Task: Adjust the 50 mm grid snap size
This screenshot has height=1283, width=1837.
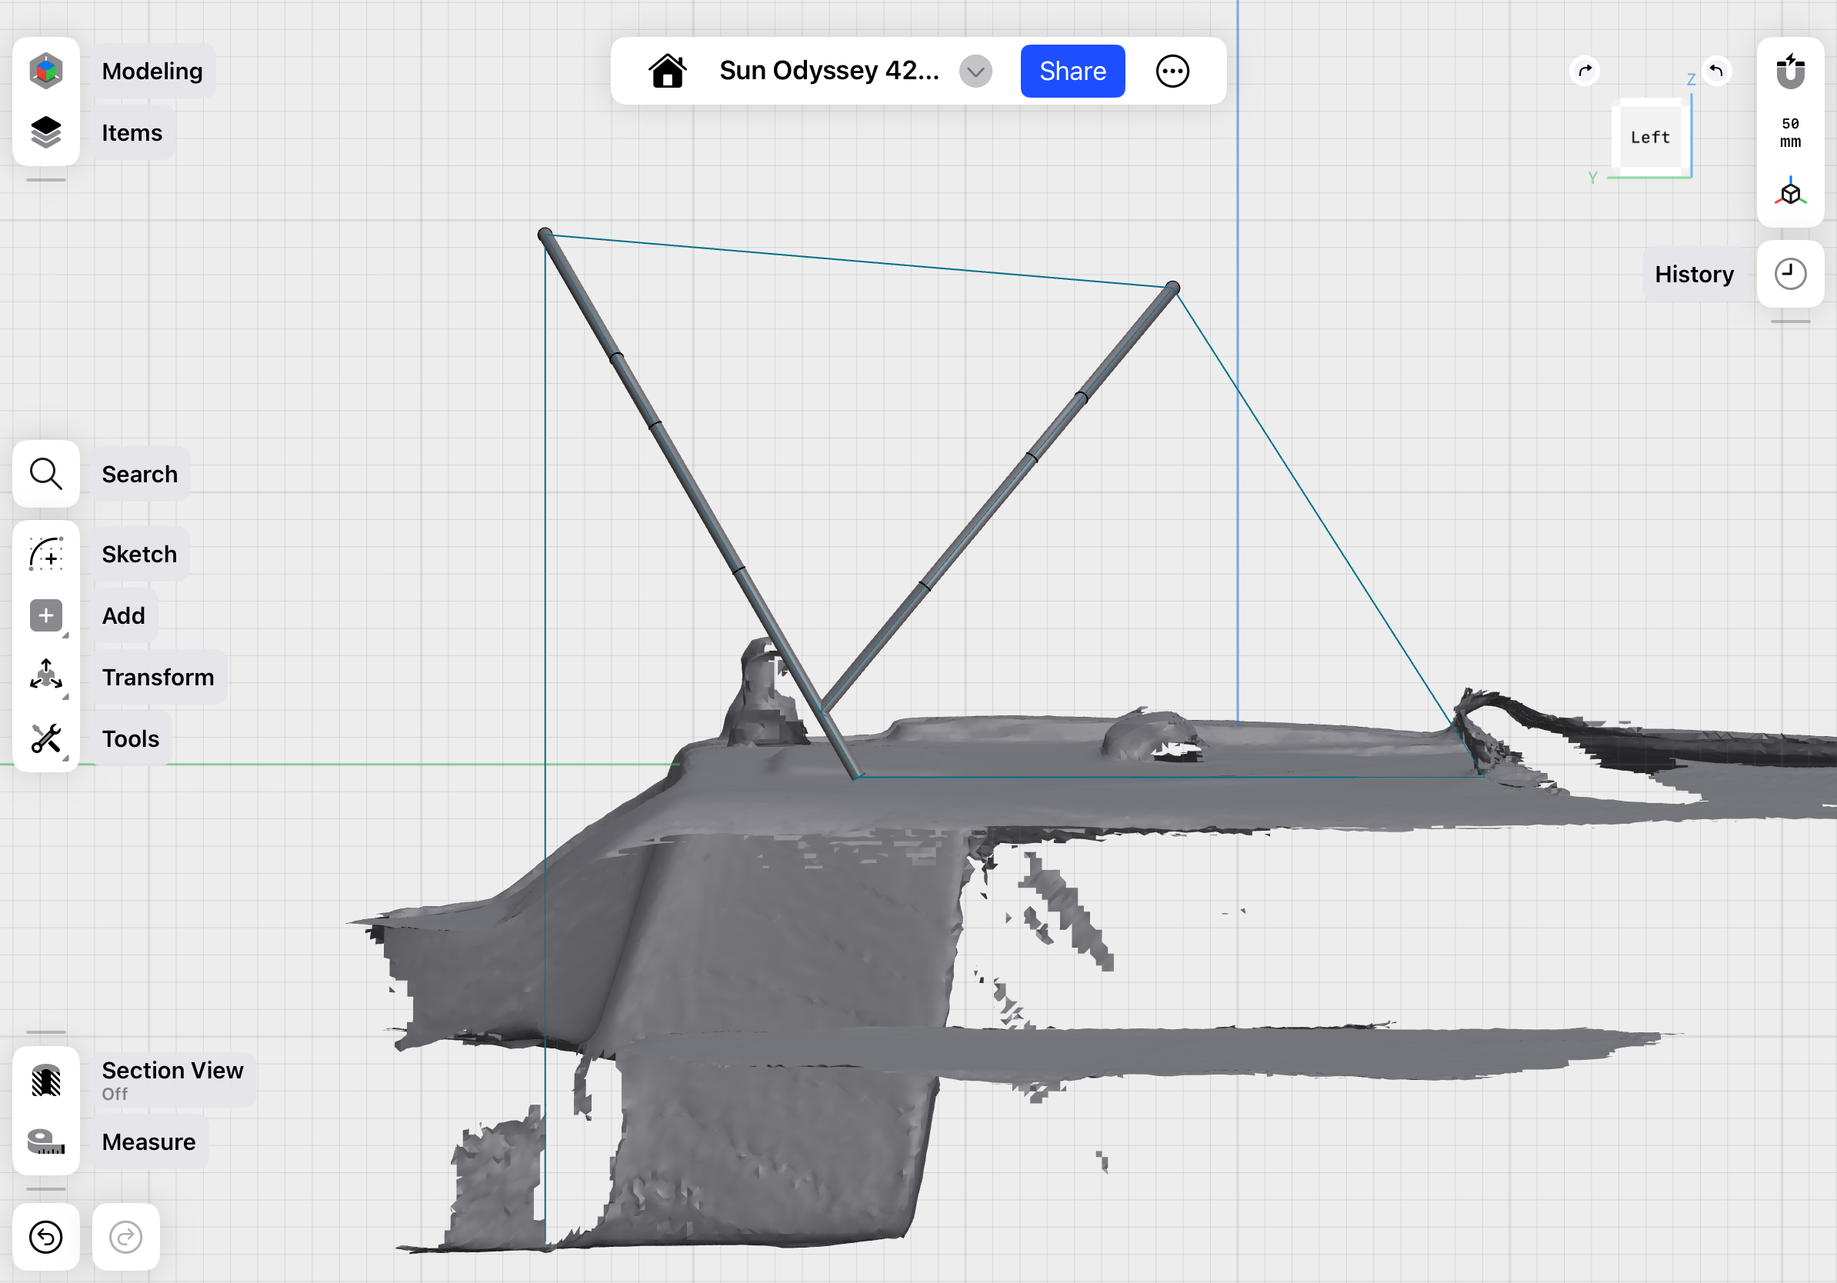Action: pyautogui.click(x=1790, y=133)
